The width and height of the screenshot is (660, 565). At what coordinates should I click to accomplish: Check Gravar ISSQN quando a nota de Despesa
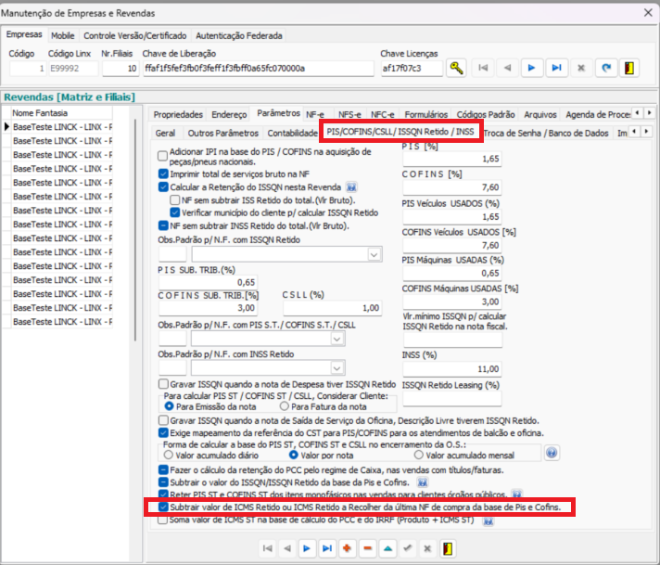[x=163, y=384]
